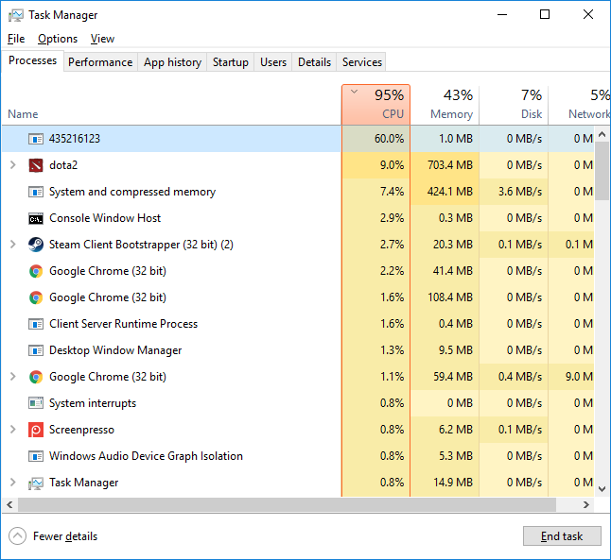Click the horizontal scrollbar at bottom

(284, 504)
